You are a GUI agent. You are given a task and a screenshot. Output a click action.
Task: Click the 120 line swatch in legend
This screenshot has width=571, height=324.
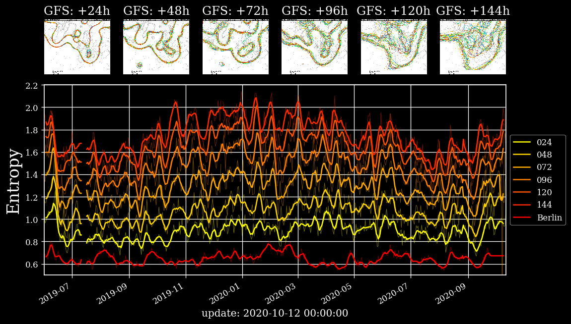522,192
